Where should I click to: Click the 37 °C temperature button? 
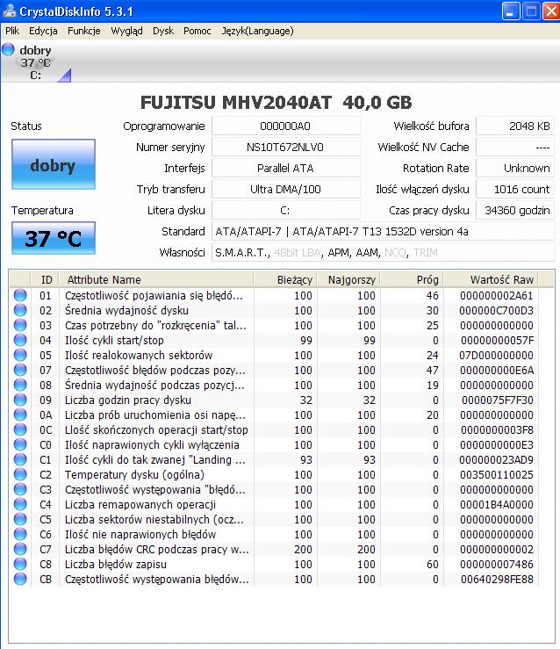[54, 238]
